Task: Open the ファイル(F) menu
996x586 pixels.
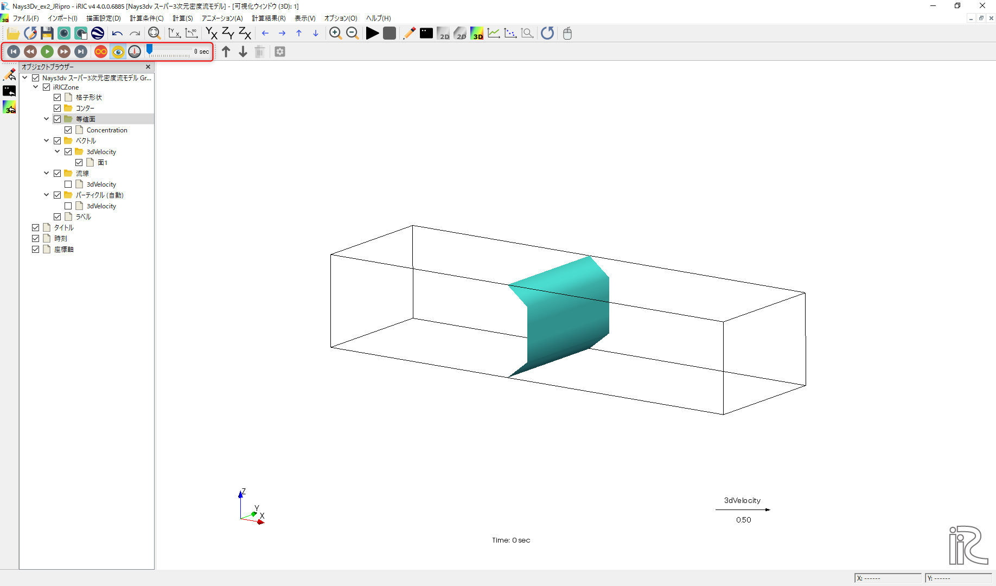Action: pyautogui.click(x=26, y=18)
